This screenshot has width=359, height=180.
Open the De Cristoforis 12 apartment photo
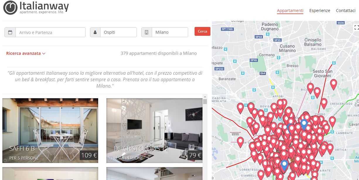click(x=154, y=130)
